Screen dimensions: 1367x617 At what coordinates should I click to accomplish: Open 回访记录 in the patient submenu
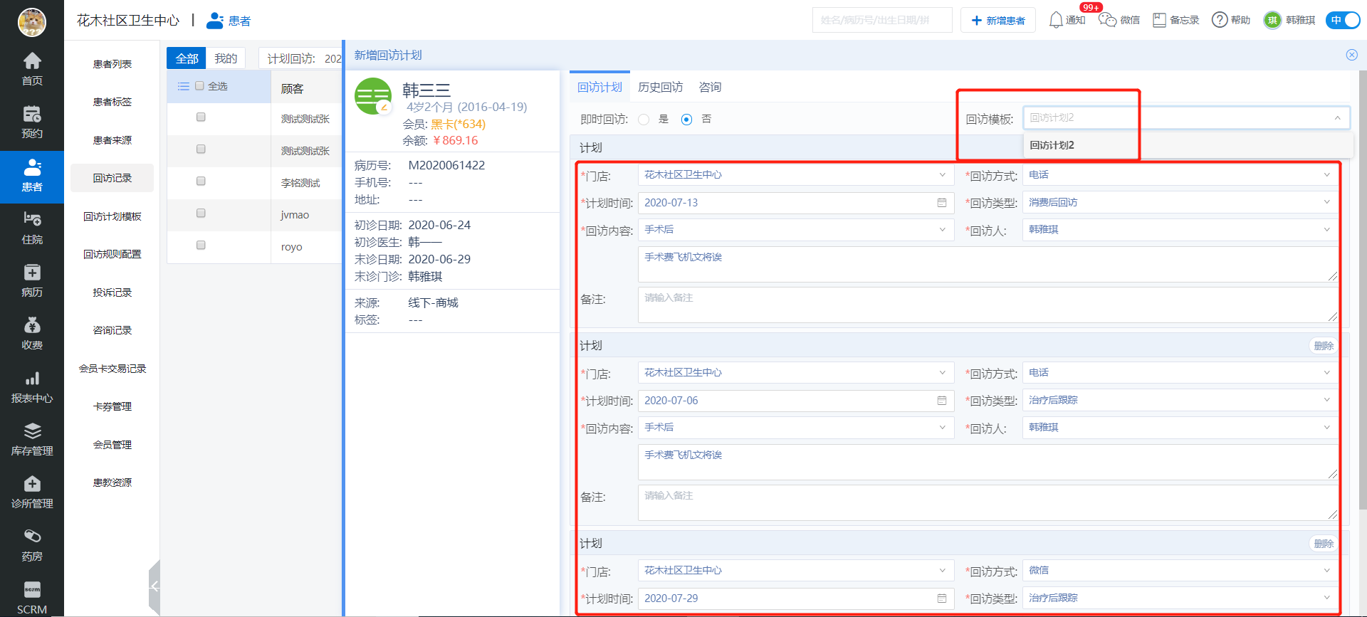112,178
